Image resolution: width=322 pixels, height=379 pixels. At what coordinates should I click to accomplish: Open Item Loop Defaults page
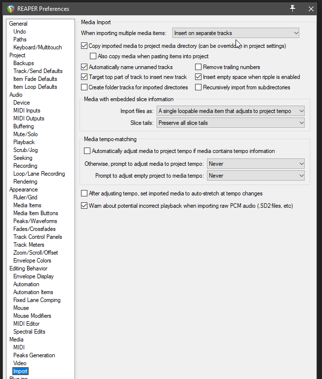[x=35, y=87]
